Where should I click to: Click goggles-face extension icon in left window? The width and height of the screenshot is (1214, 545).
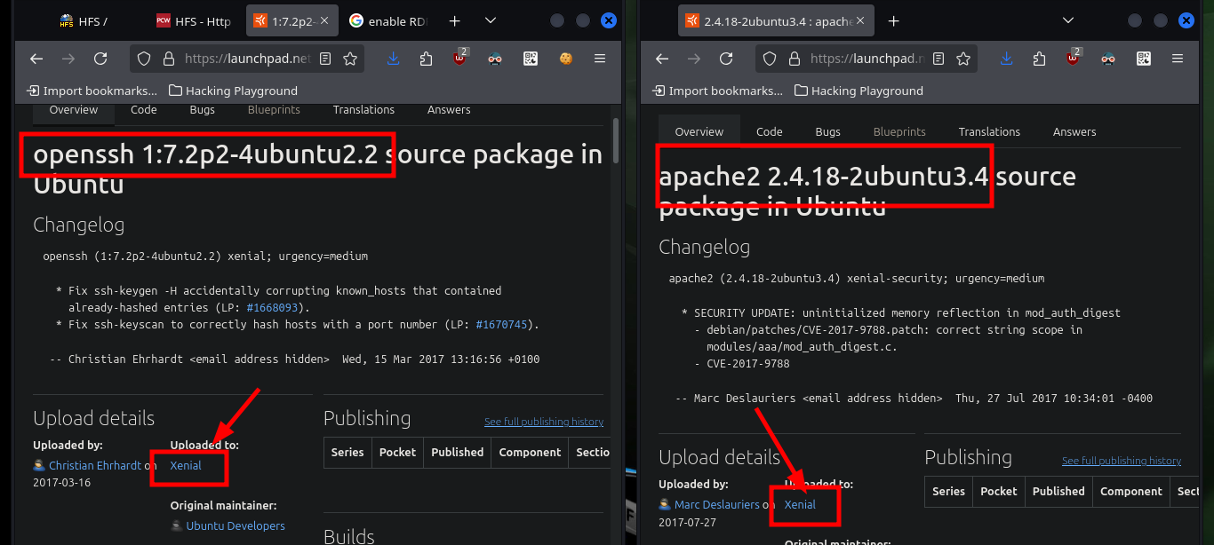point(495,59)
